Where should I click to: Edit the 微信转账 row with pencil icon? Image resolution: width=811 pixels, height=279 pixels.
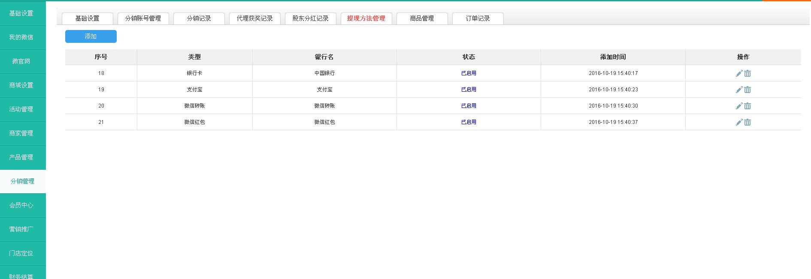(x=739, y=106)
